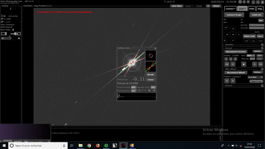Open Point Craft
This screenshot has height=149, width=265.
[249, 36]
